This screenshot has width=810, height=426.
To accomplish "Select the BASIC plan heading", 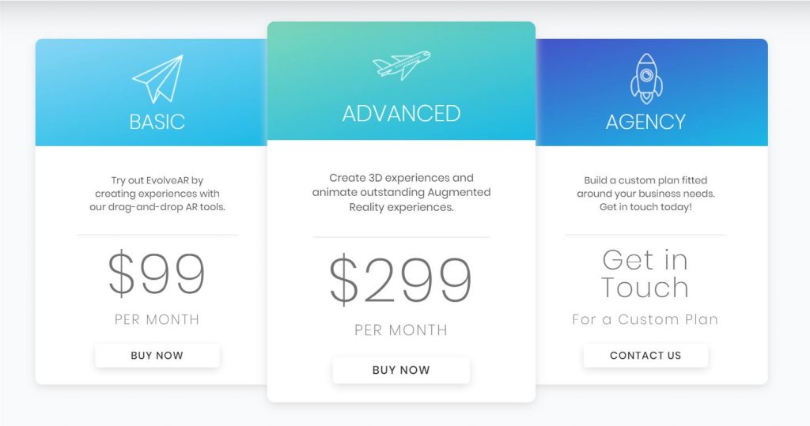I will pyautogui.click(x=157, y=122).
